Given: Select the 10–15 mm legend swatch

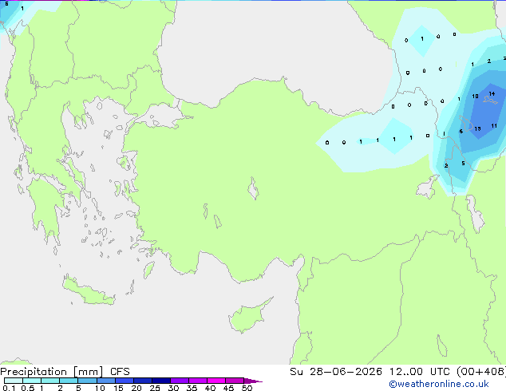Looking at the screenshot, I should pos(106,381).
